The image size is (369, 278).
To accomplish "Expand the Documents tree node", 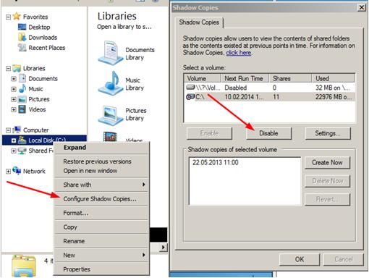I will click(x=14, y=79).
